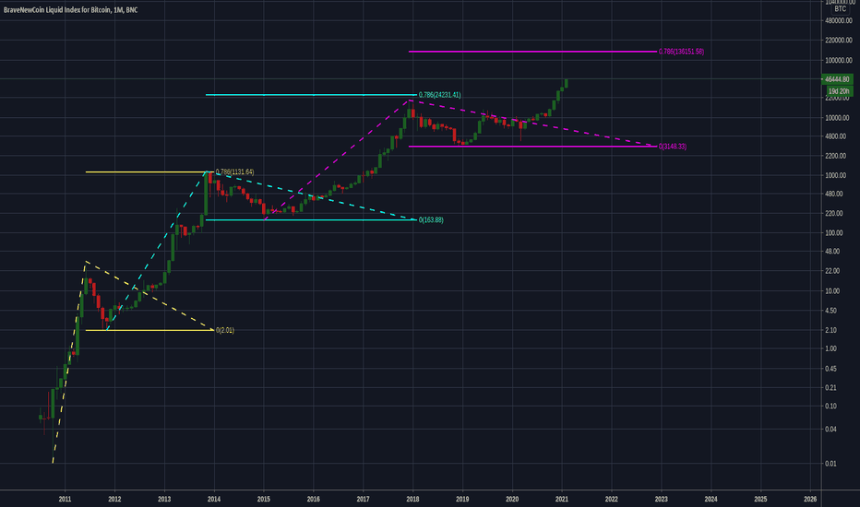Image resolution: width=860 pixels, height=507 pixels.
Task: Click the 480.00 price axis label
Action: click(x=834, y=194)
